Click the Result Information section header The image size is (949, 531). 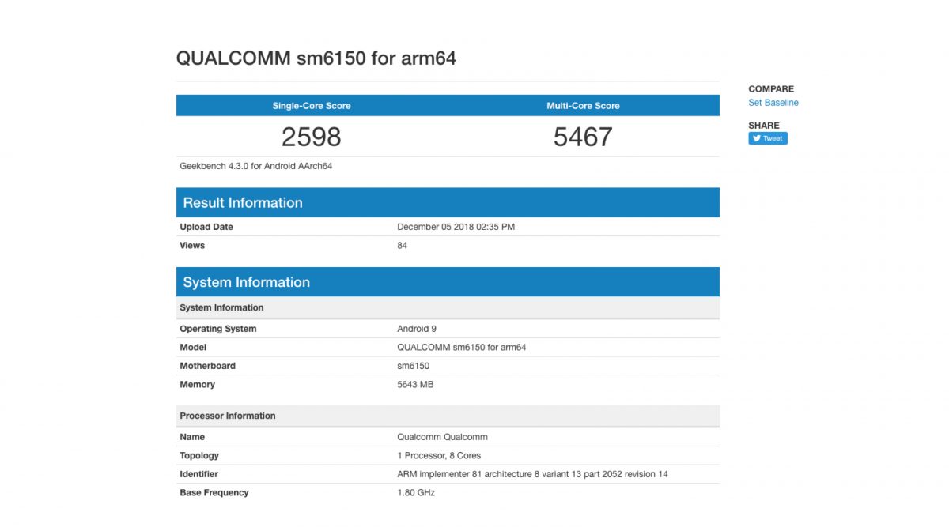243,203
